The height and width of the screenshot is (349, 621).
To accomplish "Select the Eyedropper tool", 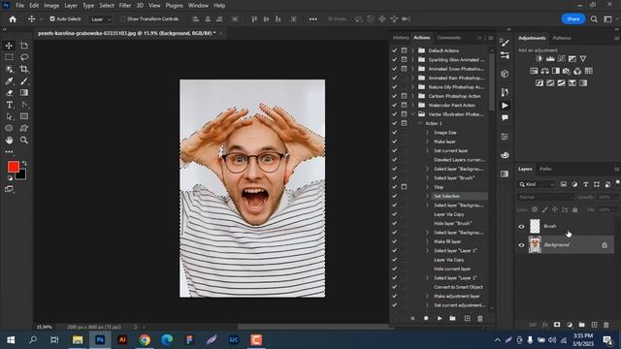I will [9, 81].
